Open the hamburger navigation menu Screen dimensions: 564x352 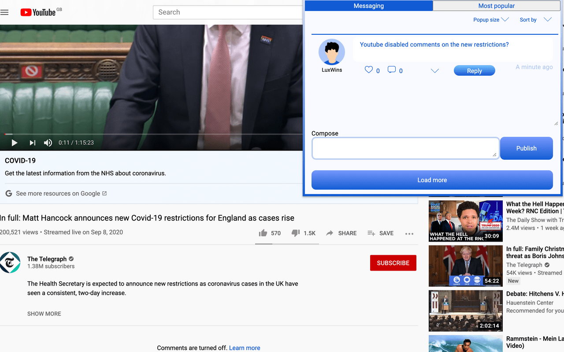4,12
